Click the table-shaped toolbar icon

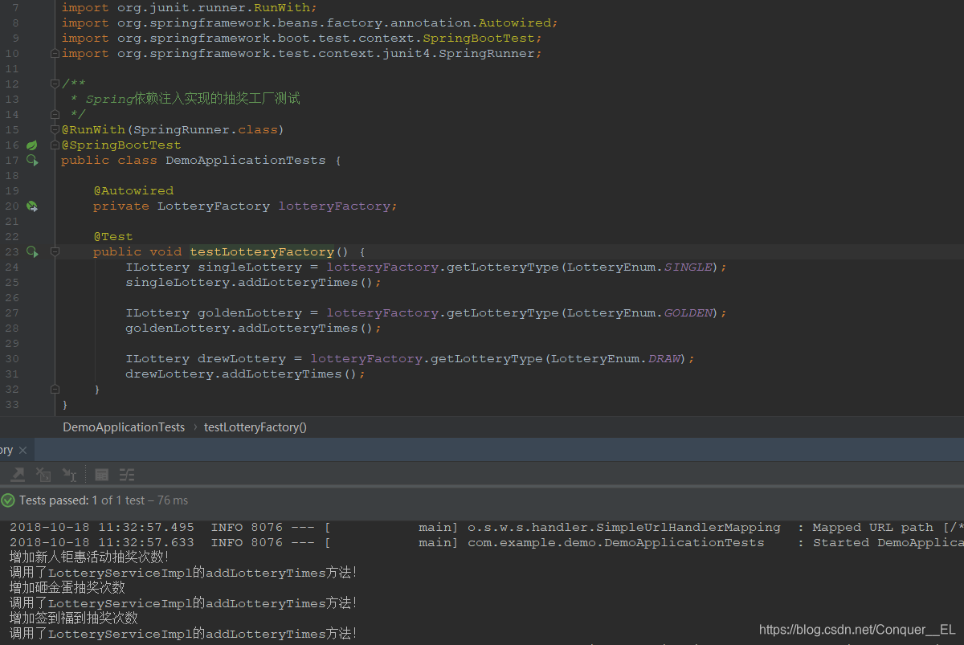(101, 475)
